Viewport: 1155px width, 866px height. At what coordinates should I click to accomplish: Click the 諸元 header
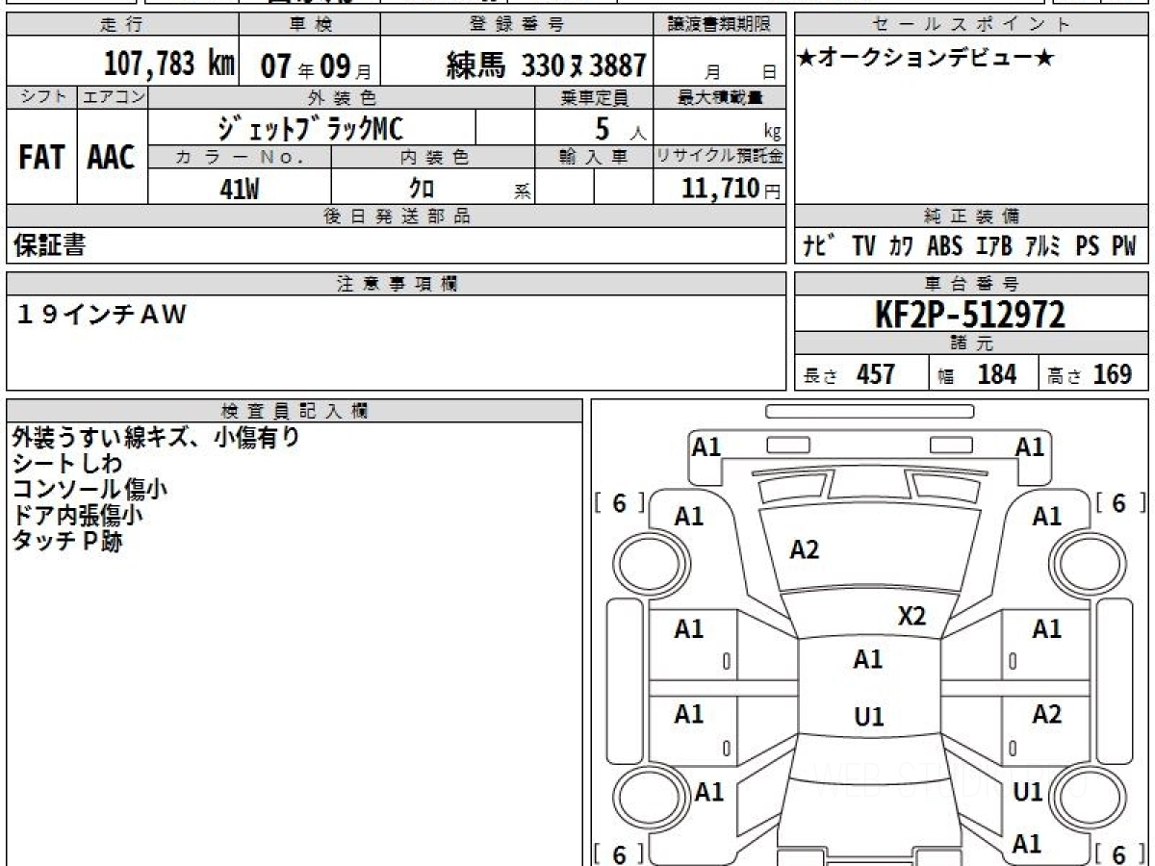(971, 344)
